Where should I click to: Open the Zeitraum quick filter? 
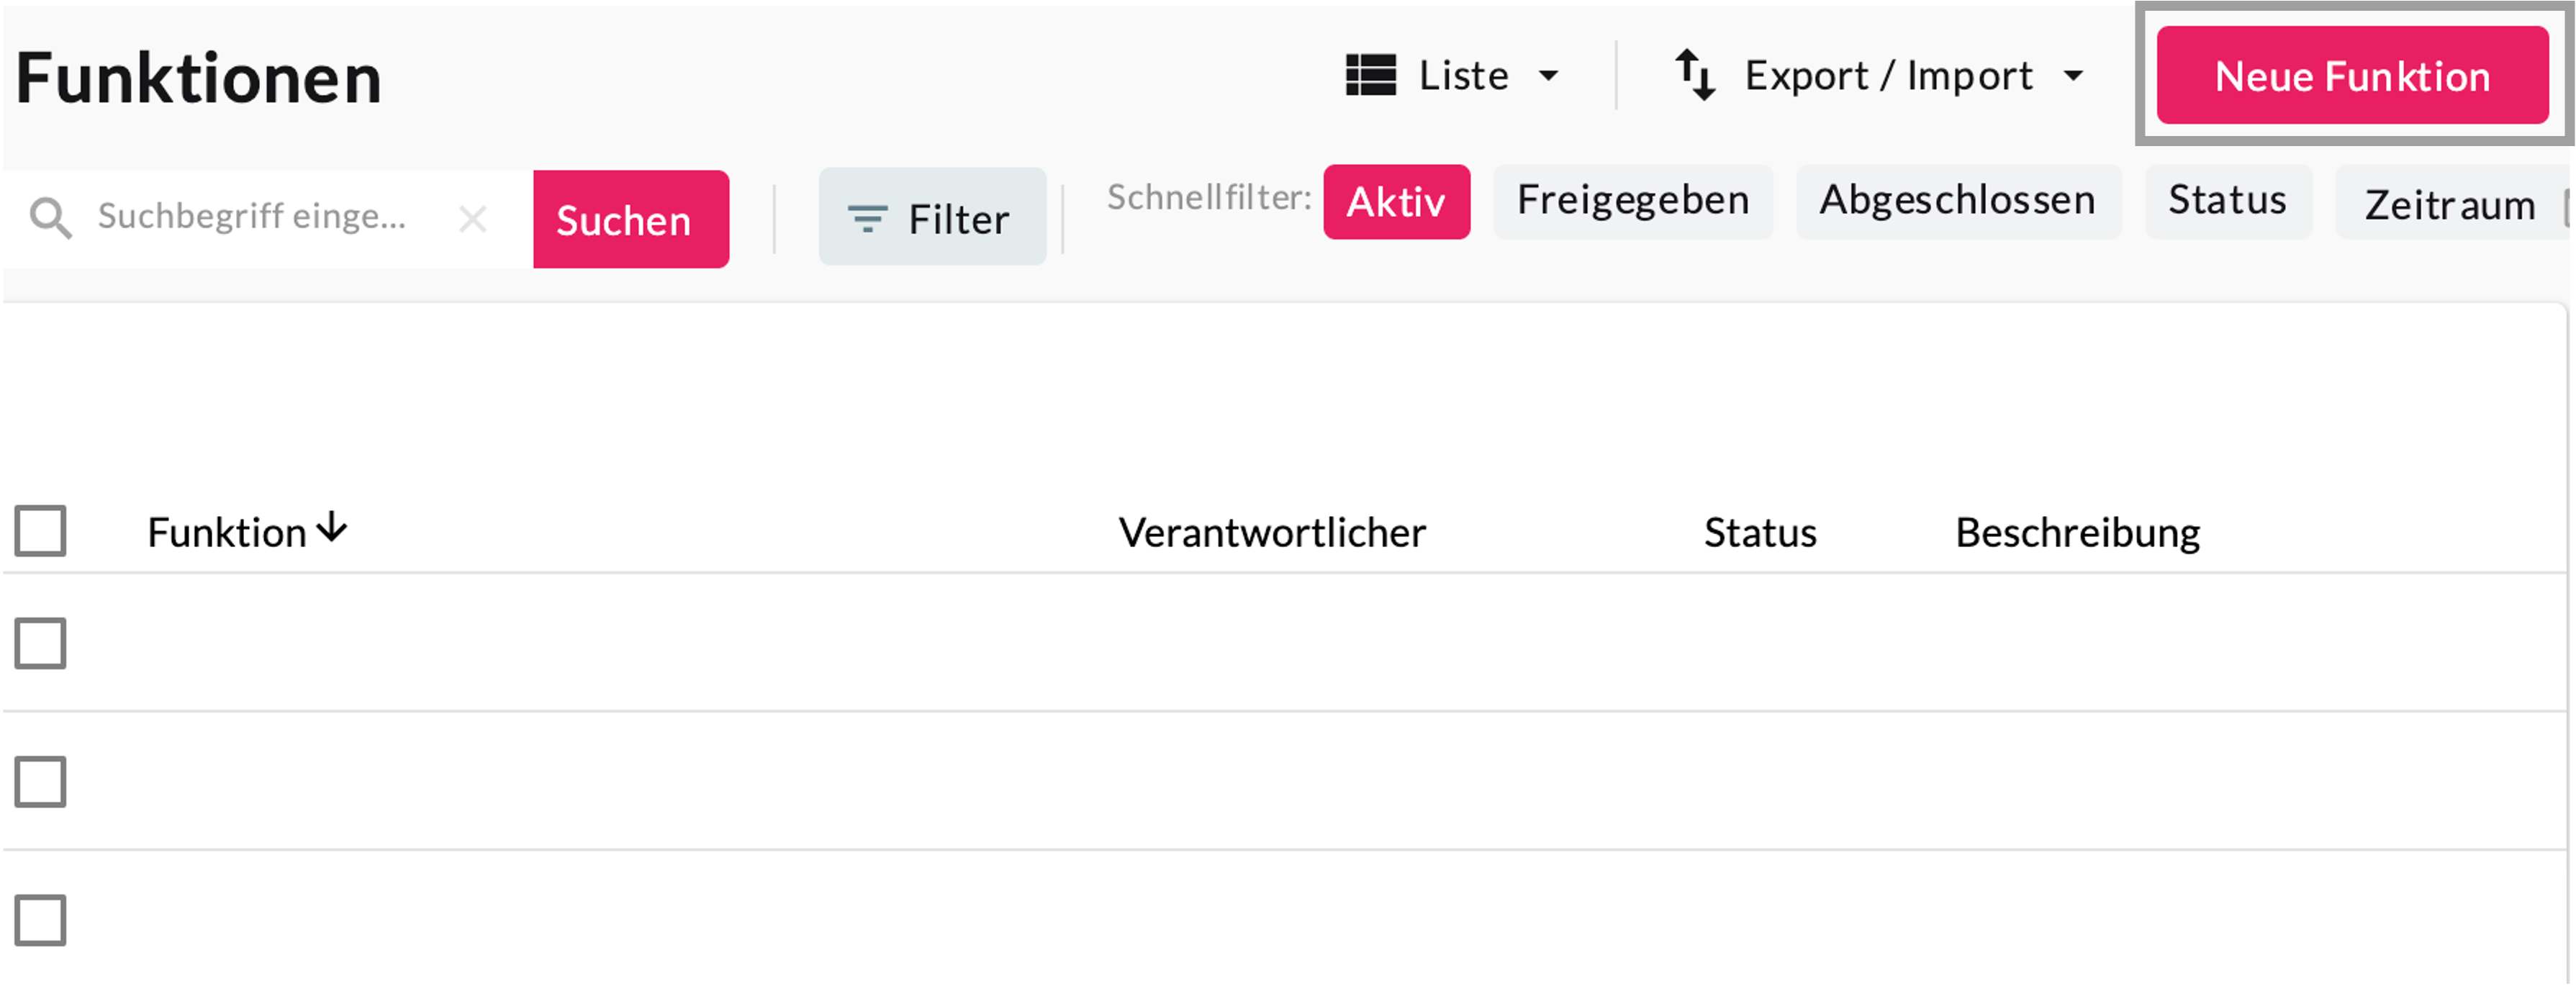tap(2449, 205)
